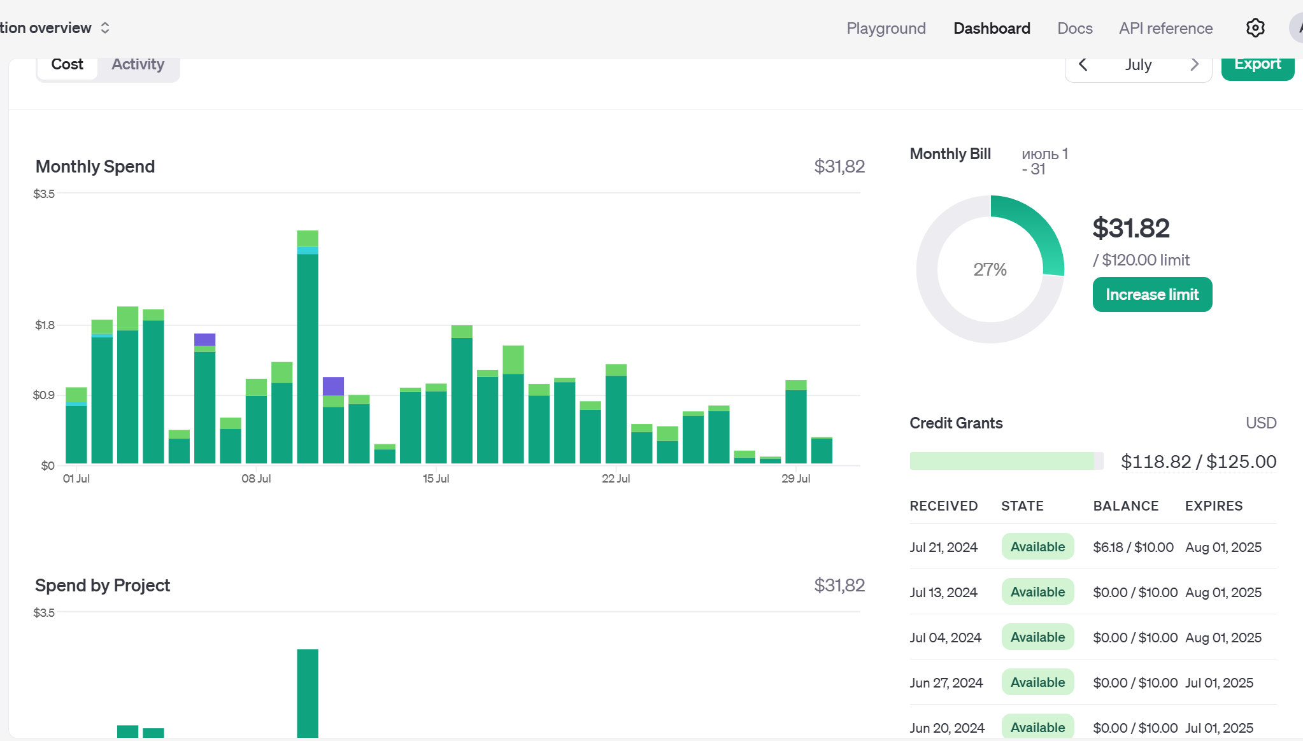Click the Jun 20, 2024 received date
The height and width of the screenshot is (741, 1303).
click(x=947, y=728)
